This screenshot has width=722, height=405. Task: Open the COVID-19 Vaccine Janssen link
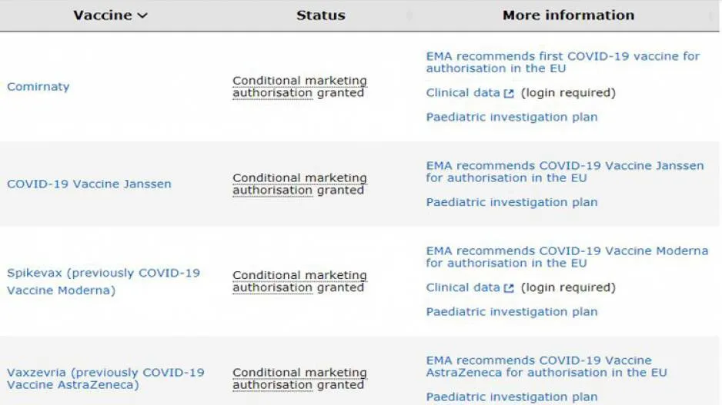89,184
